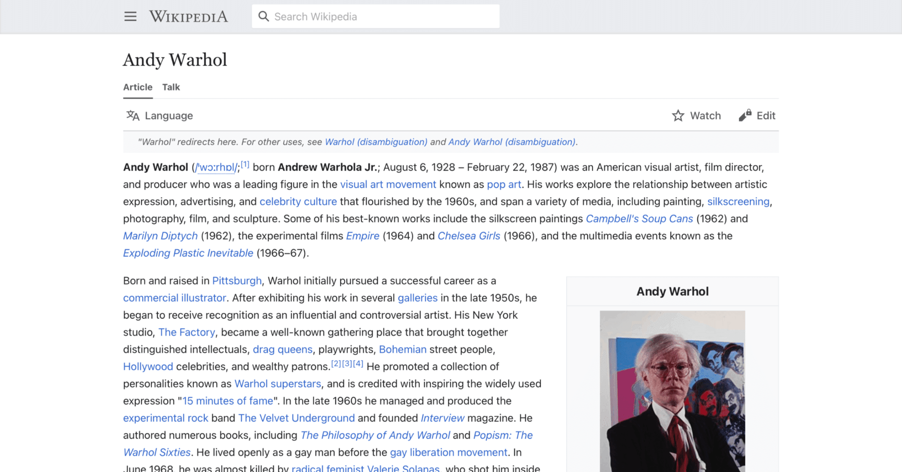The height and width of the screenshot is (472, 902).
Task: Switch to the Talk tab
Action: (171, 87)
